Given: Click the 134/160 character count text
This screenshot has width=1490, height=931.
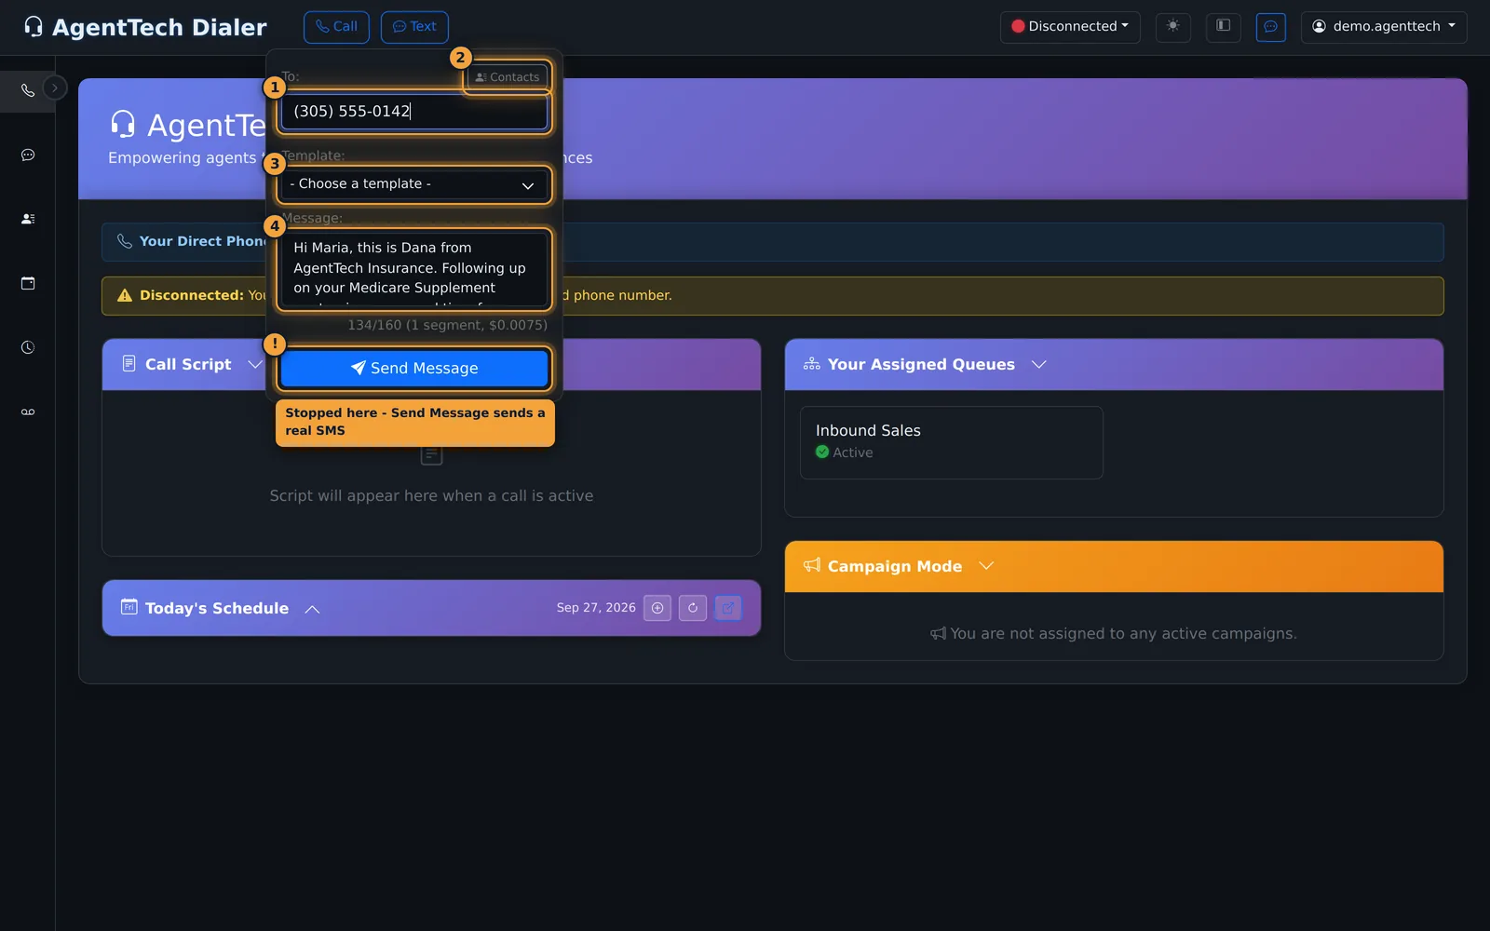Looking at the screenshot, I should coord(447,325).
